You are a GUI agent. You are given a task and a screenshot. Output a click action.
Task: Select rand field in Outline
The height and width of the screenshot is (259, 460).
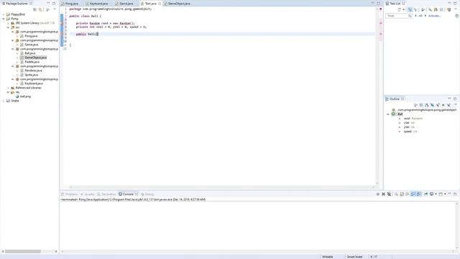[x=413, y=118]
